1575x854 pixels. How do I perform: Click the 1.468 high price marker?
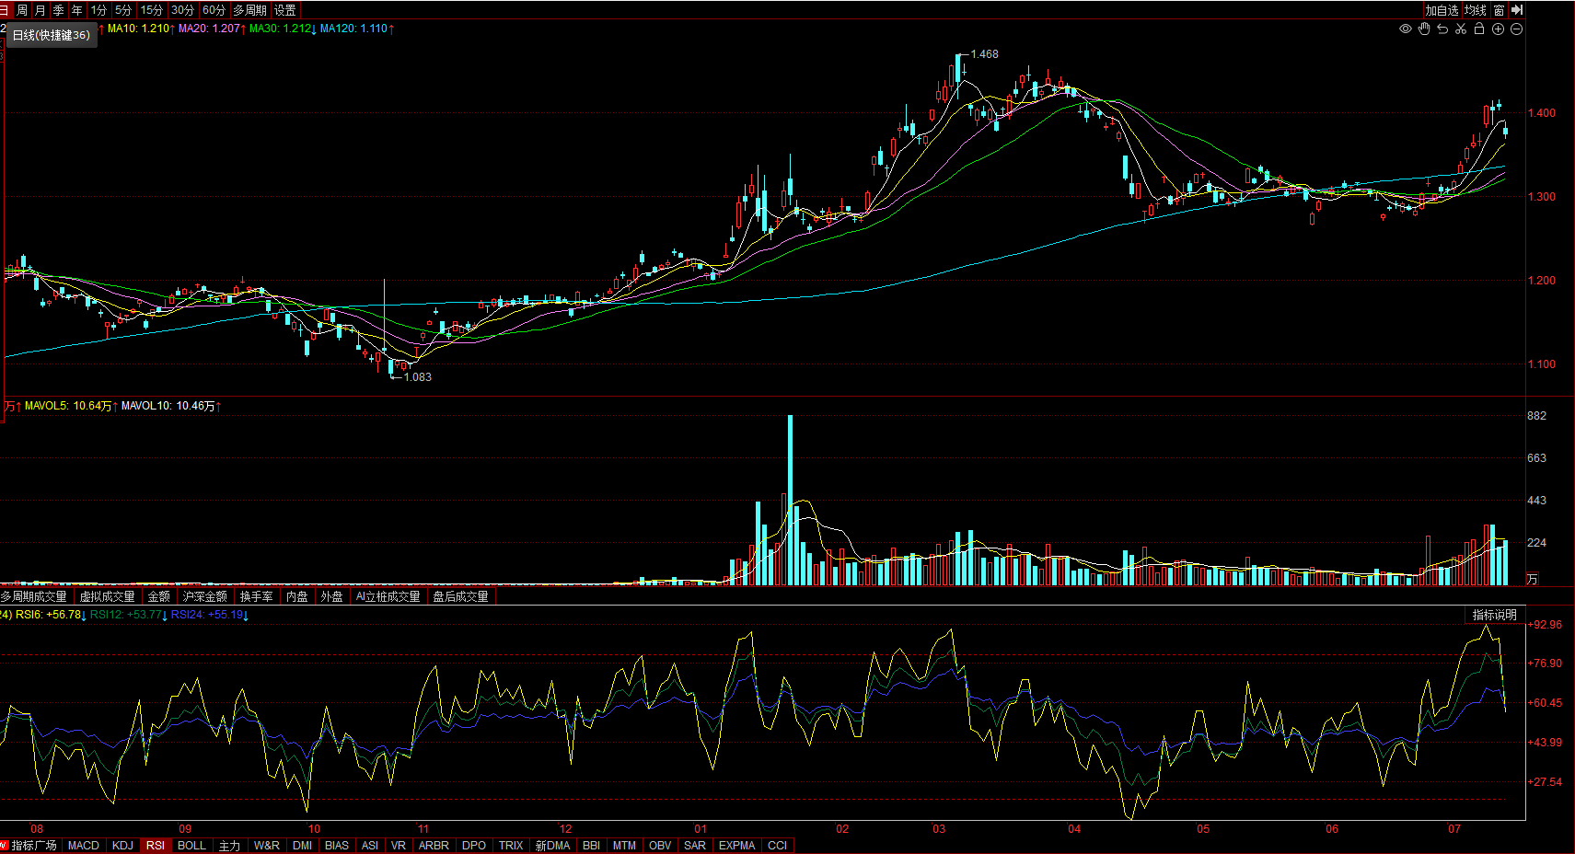coord(984,54)
